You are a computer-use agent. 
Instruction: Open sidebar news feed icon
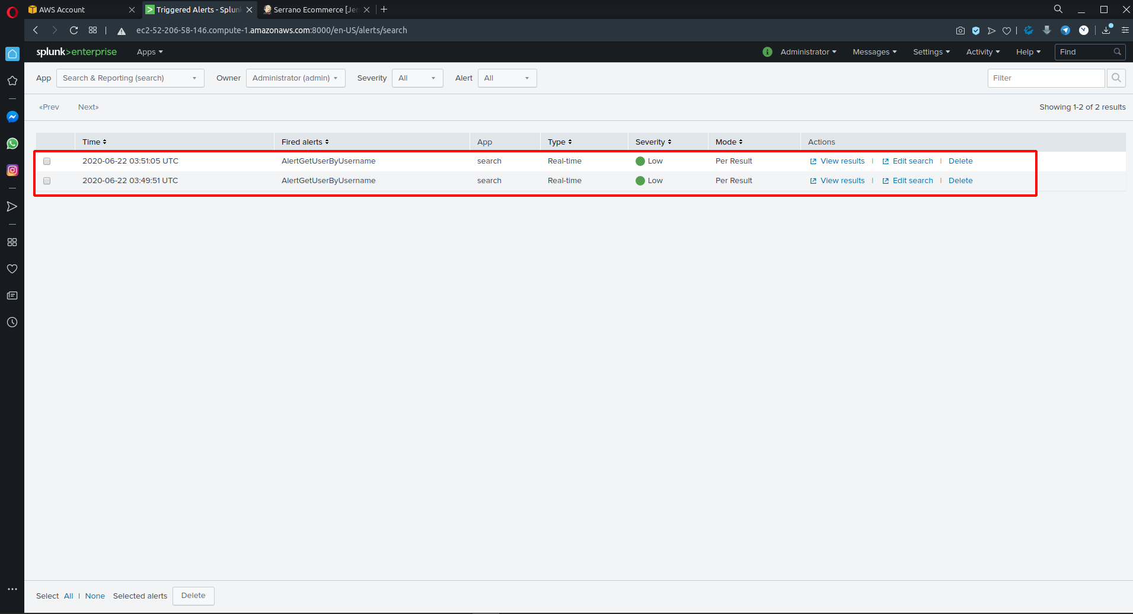click(x=12, y=296)
